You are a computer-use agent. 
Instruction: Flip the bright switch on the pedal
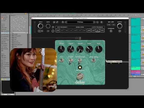click(x=70, y=61)
